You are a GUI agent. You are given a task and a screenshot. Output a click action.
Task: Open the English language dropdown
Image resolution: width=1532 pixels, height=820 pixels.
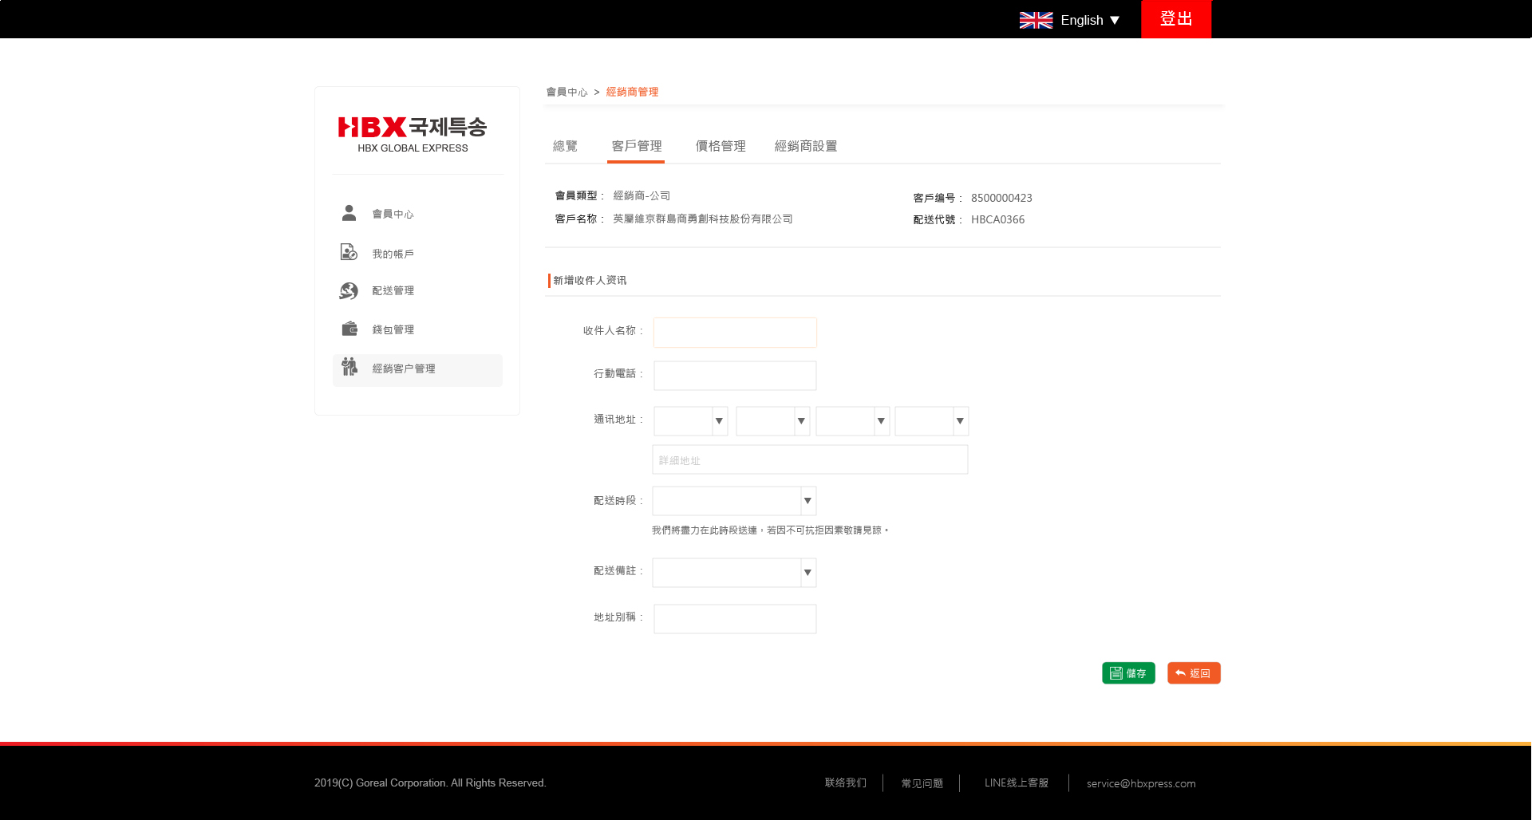pyautogui.click(x=1090, y=20)
